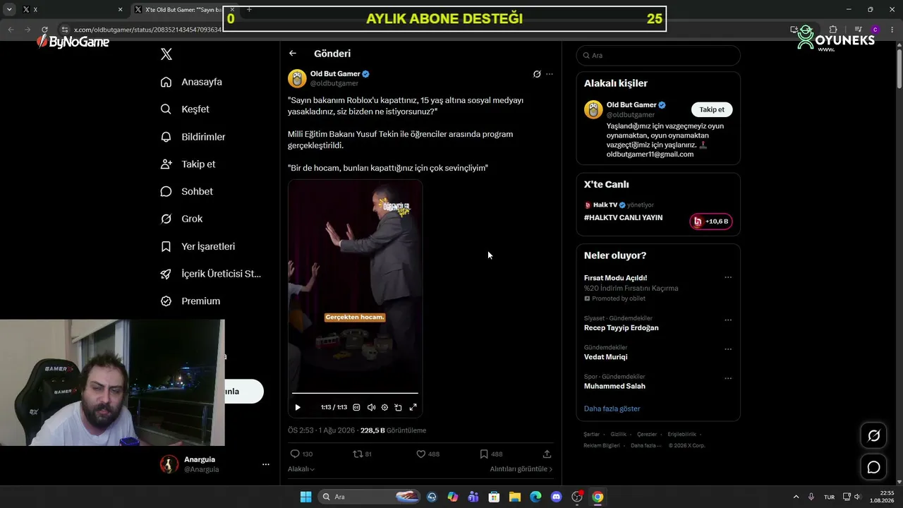Image resolution: width=903 pixels, height=508 pixels.
Task: Switch to the first X browser tab
Action: click(x=71, y=10)
